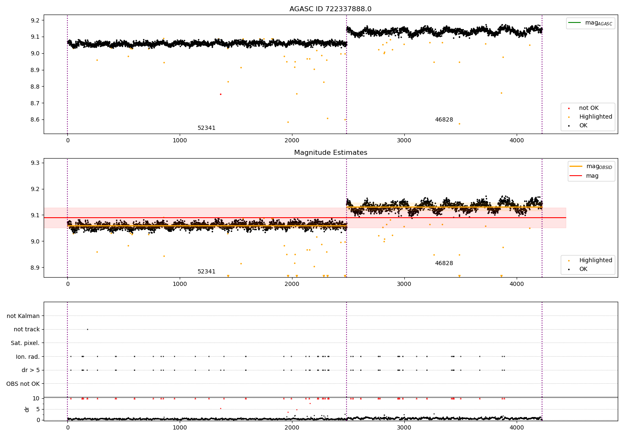Click the red 'mag' legend line
The image size is (624, 437).
pyautogui.click(x=576, y=176)
